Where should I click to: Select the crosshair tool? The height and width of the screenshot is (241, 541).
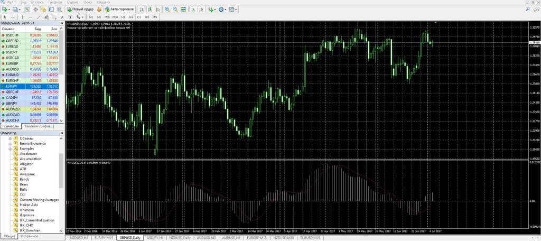point(13,17)
